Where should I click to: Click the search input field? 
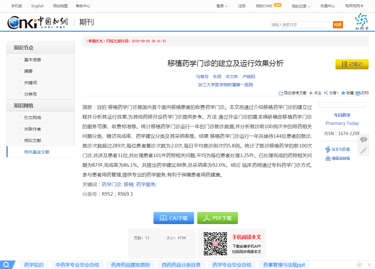(301, 25)
